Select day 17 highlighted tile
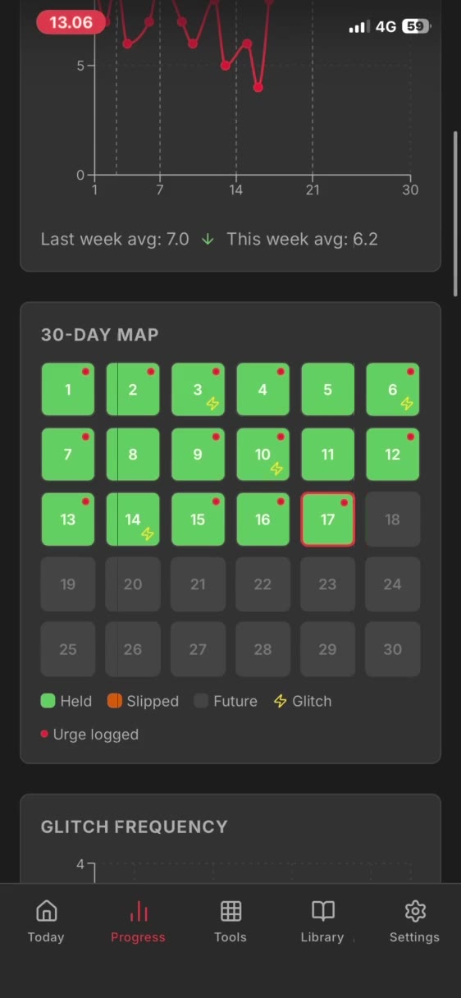 tap(327, 520)
